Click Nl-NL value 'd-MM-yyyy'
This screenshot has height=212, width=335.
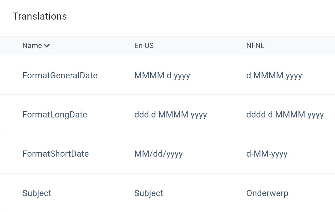(267, 154)
